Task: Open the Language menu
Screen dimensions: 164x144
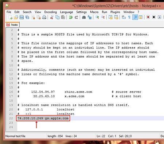Action: 66,12
